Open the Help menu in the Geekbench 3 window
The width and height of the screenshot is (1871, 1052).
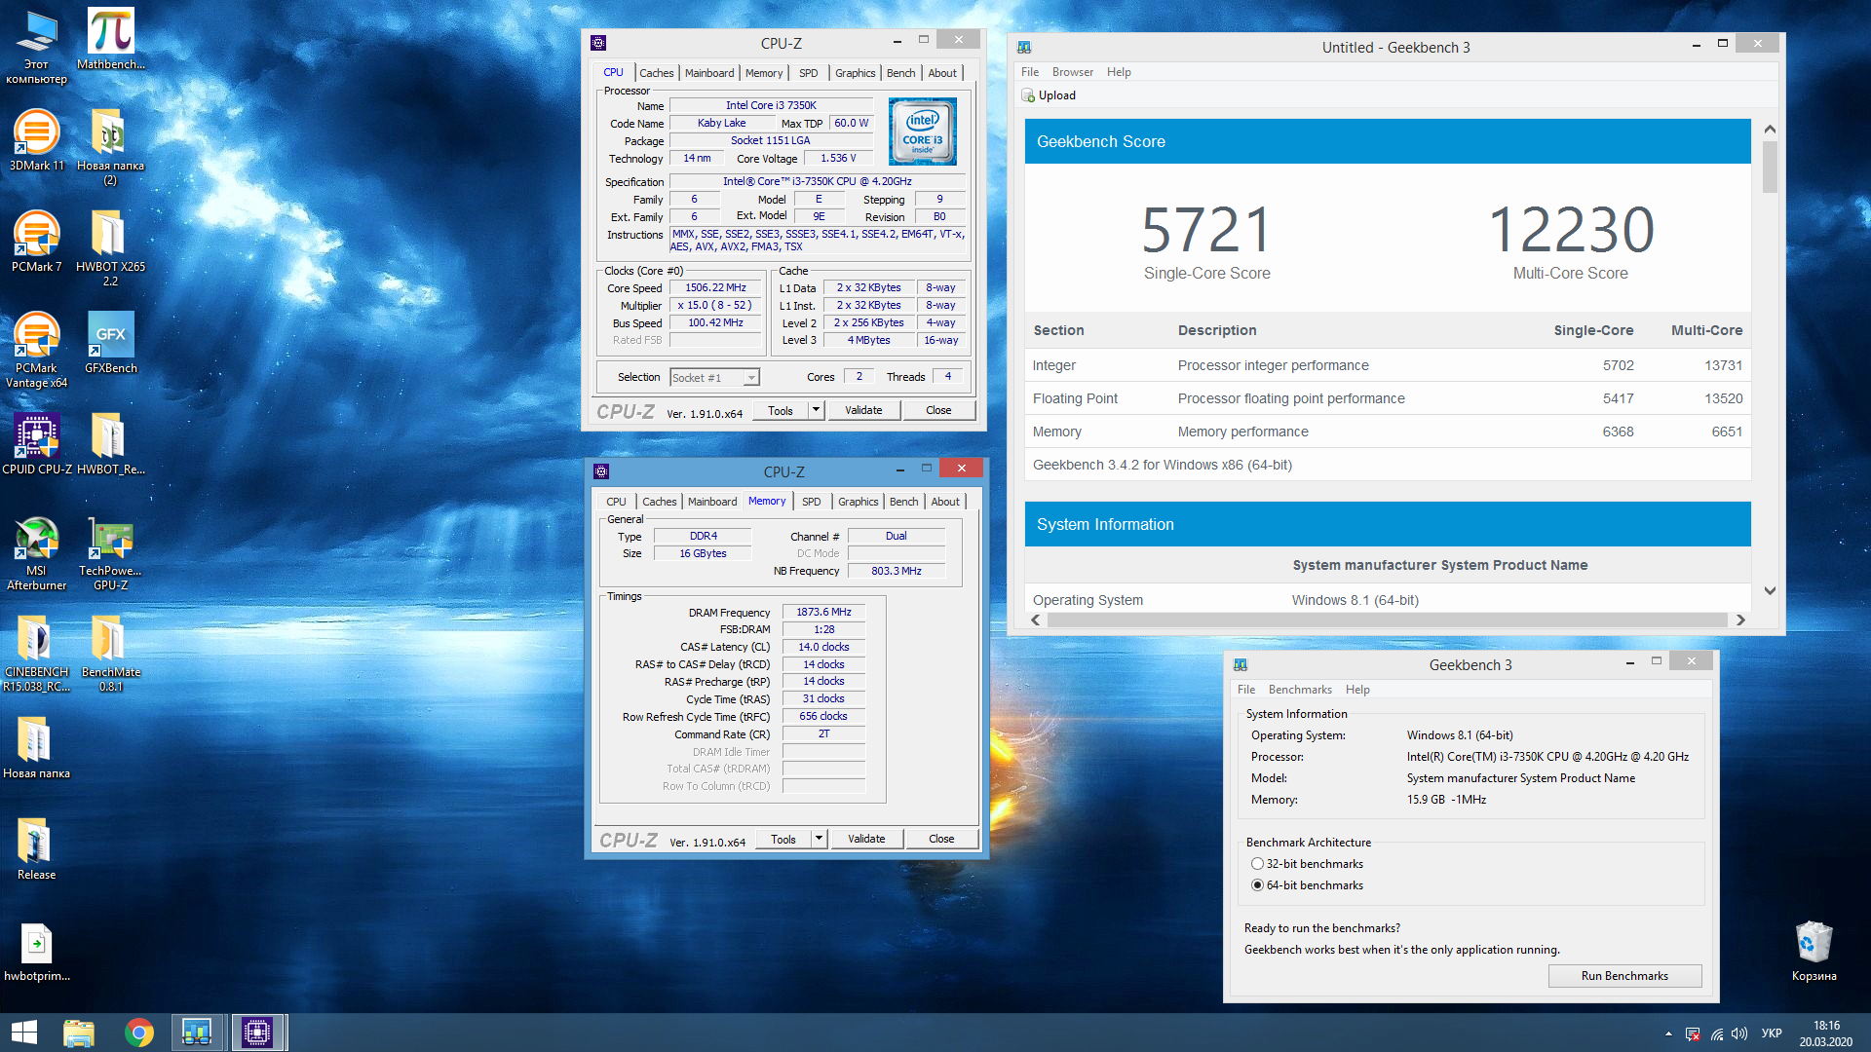[x=1357, y=690]
